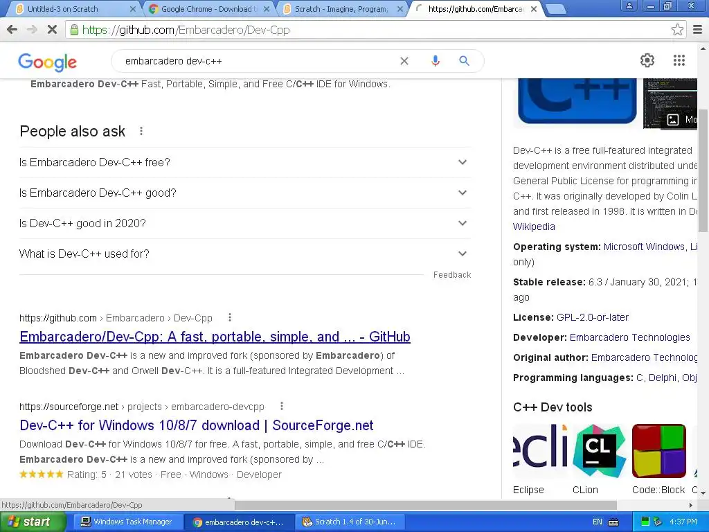This screenshot has width=709, height=532.
Task: Click the green system tray icon
Action: pyautogui.click(x=645, y=522)
